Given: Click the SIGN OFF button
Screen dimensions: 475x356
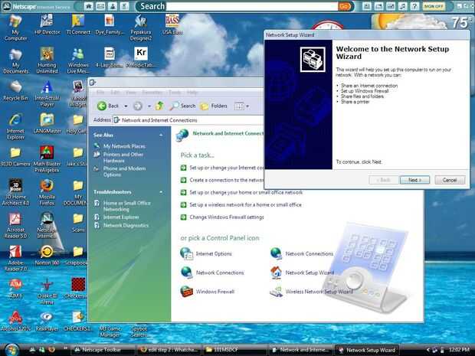Looking at the screenshot, I should tap(434, 6).
